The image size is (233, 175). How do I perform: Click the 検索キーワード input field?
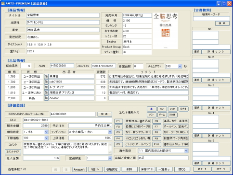[211, 19]
